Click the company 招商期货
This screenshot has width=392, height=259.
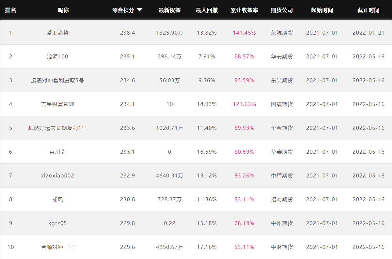coord(282,199)
